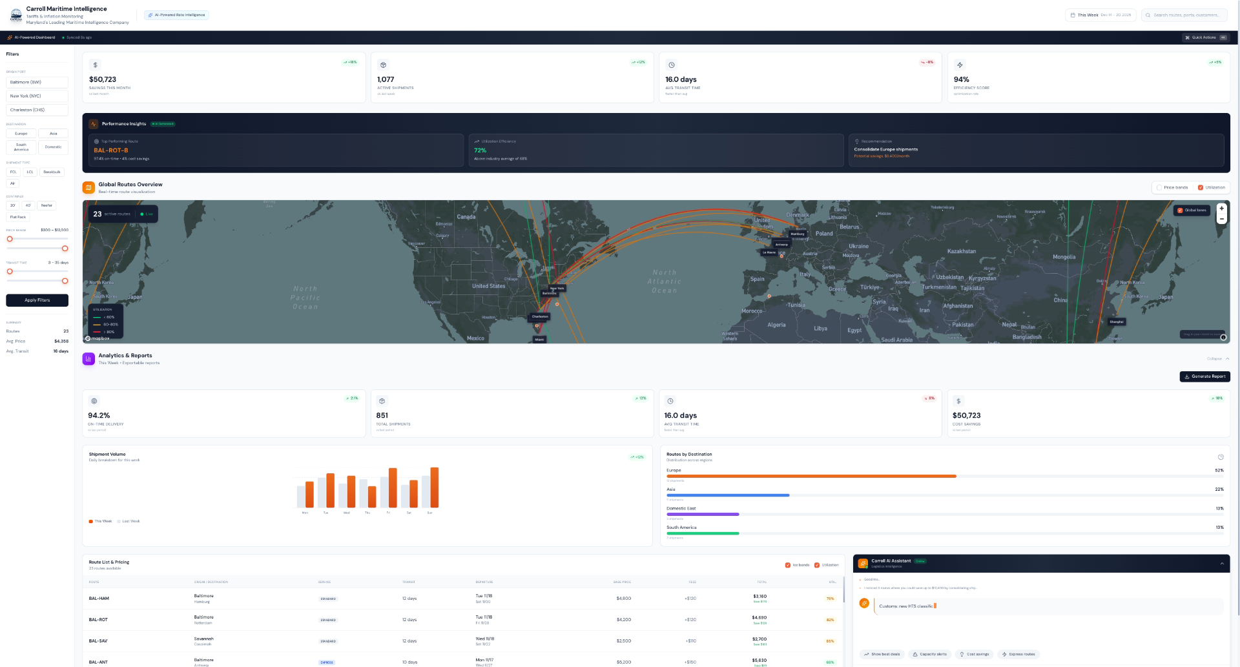
Task: Click the Generate Report button
Action: (x=1204, y=376)
